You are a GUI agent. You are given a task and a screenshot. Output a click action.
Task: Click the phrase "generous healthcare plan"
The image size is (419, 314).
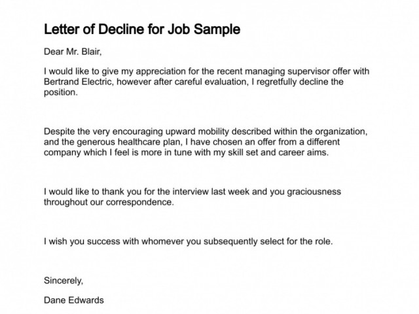tap(128, 142)
